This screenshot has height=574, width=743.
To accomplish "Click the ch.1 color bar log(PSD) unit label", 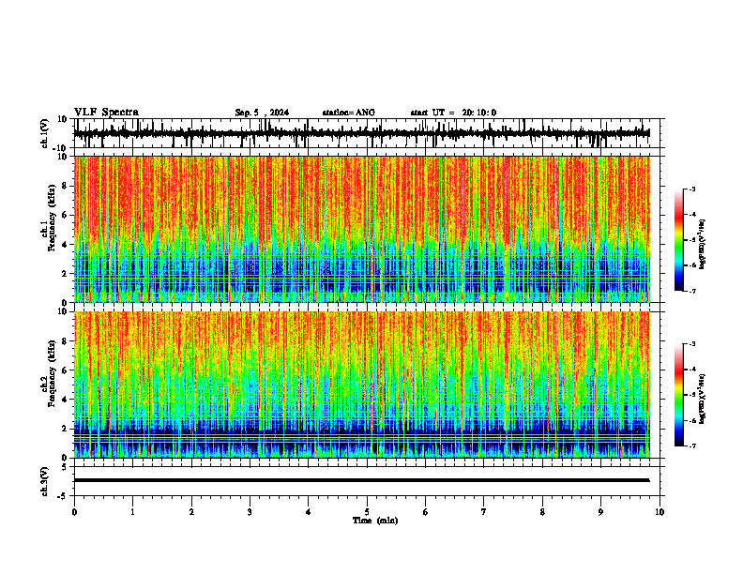I will [x=704, y=244].
